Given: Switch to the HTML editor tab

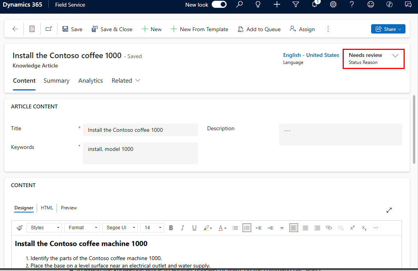Looking at the screenshot, I should 47,208.
